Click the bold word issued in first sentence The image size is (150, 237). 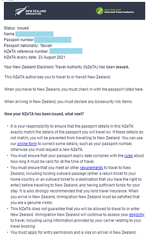click(x=122, y=67)
